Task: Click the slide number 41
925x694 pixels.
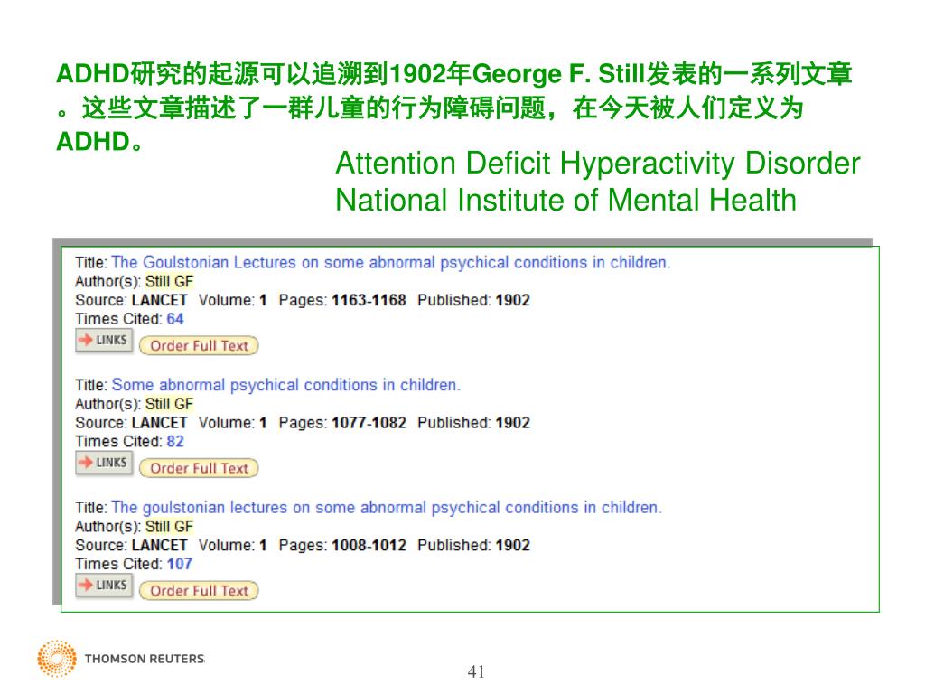Action: pyautogui.click(x=476, y=671)
